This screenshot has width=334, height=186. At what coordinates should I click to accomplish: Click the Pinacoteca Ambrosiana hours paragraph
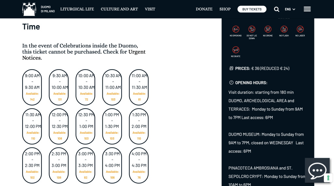[267, 177]
